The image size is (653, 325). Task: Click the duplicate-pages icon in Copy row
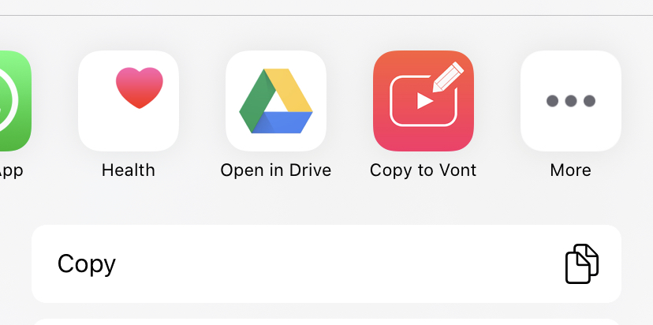click(581, 263)
